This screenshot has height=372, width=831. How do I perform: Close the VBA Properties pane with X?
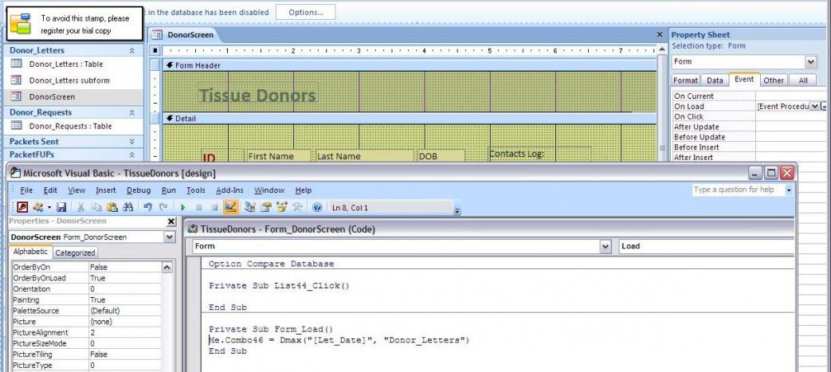[171, 221]
